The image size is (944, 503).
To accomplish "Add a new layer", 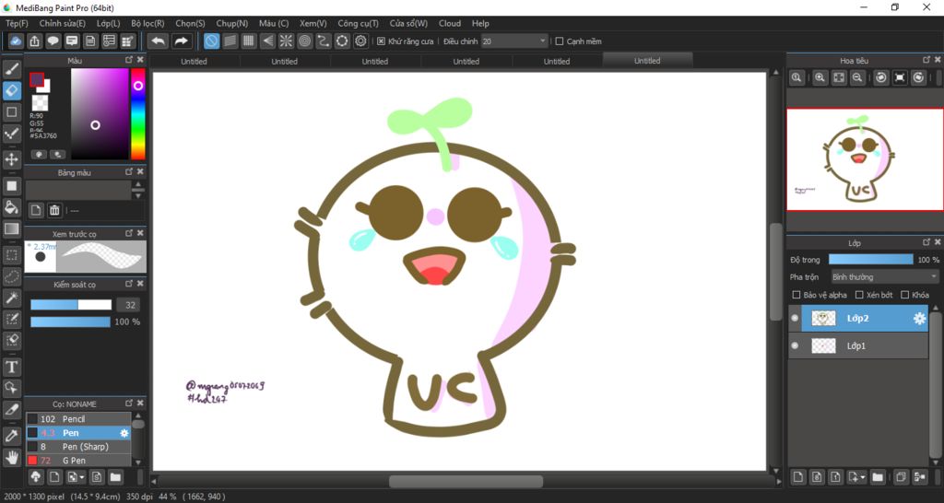I will tap(798, 477).
